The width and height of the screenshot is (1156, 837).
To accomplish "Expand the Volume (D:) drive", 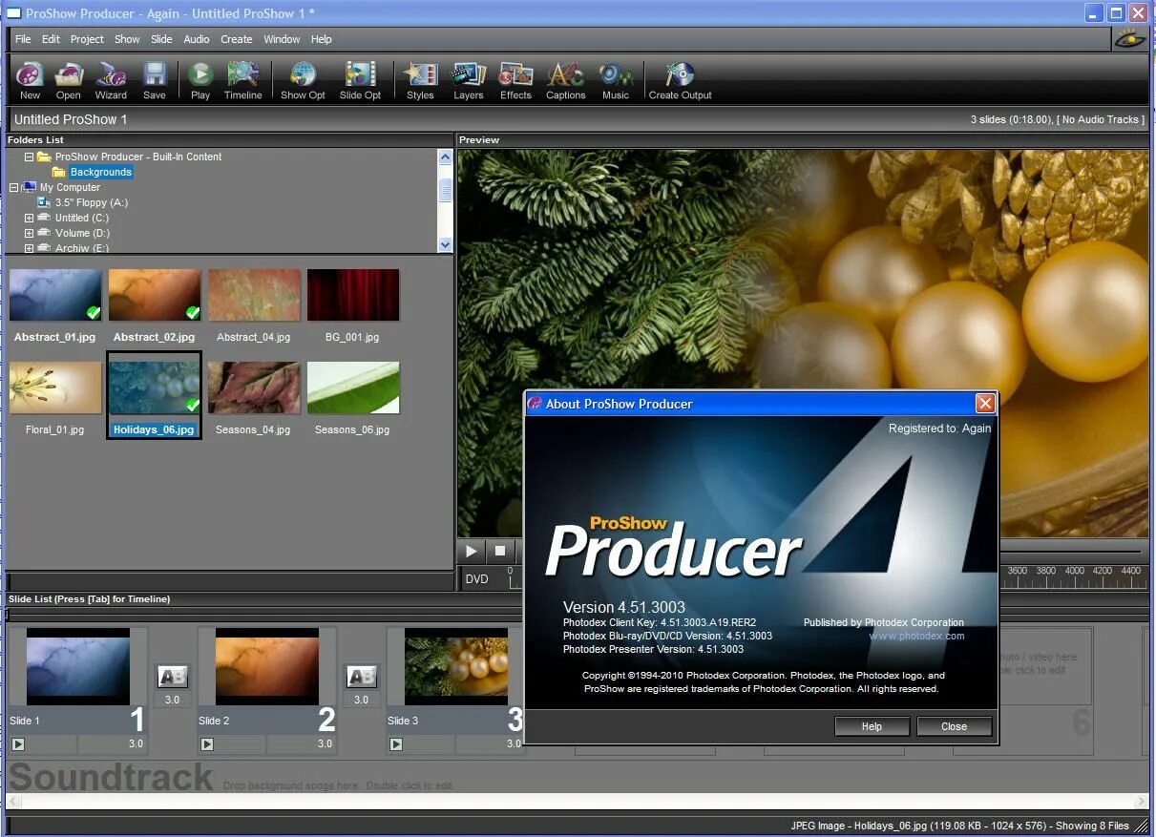I will 29,233.
